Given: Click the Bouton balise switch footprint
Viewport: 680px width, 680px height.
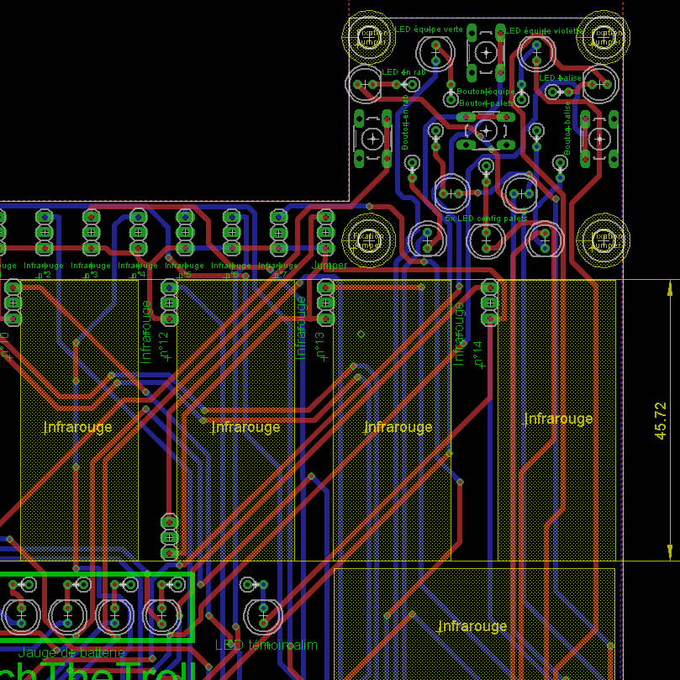Looking at the screenshot, I should pyautogui.click(x=599, y=136).
